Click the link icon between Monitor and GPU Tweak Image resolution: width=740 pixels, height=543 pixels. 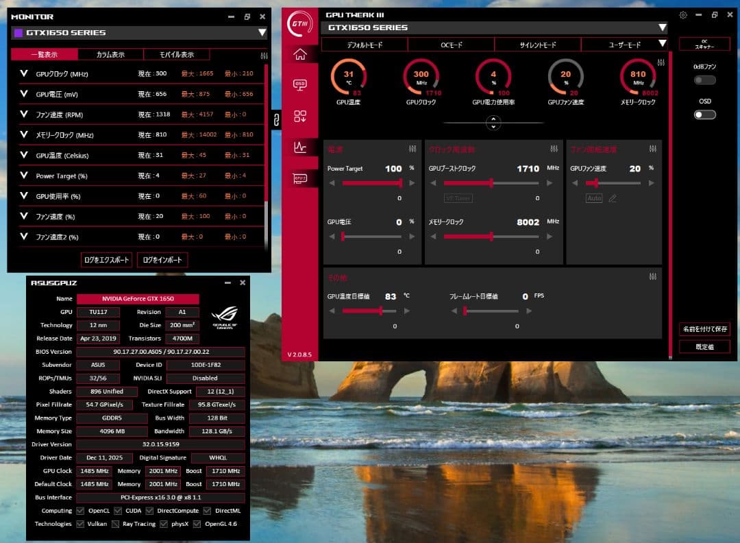(x=276, y=120)
